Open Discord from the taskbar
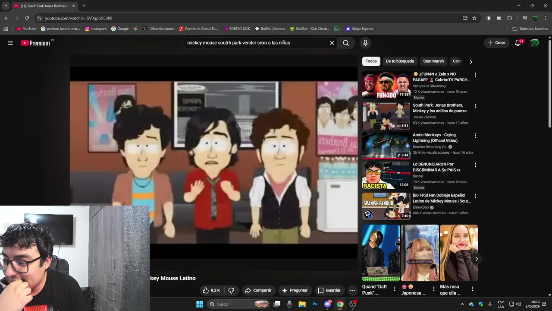Image resolution: width=552 pixels, height=311 pixels. click(x=327, y=304)
